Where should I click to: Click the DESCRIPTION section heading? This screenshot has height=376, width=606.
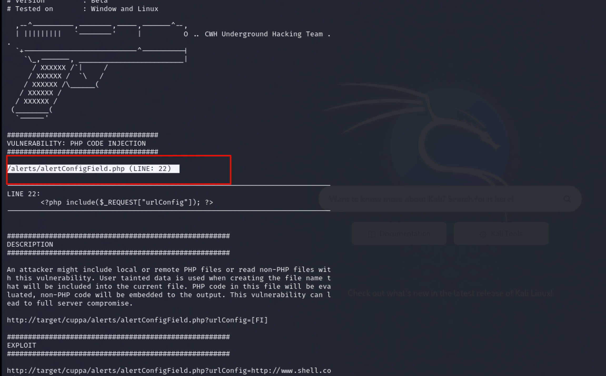click(30, 244)
